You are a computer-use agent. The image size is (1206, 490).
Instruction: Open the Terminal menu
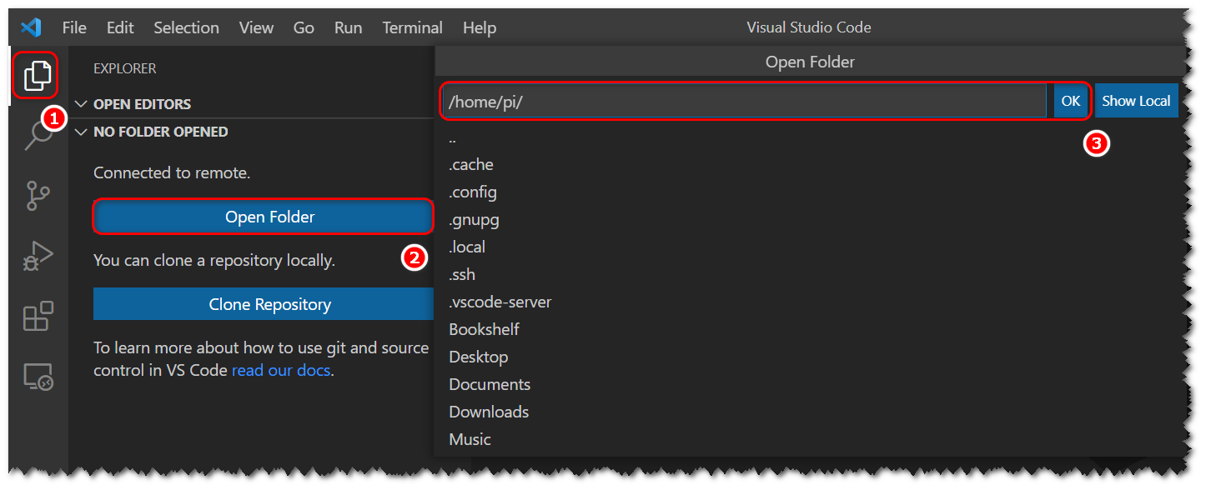(412, 27)
